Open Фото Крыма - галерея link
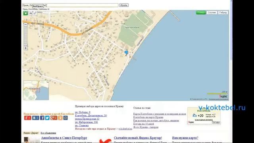Screen dimensions: 254x143 (x=146, y=127)
